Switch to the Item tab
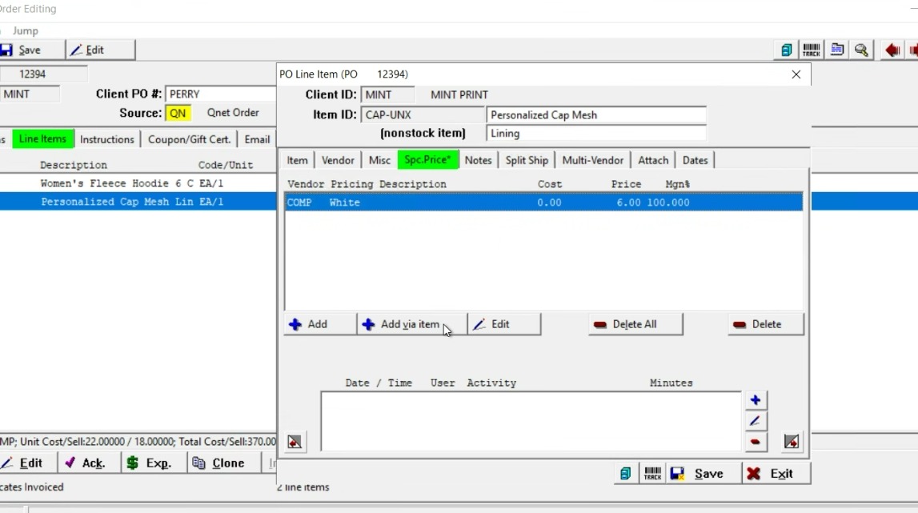The height and width of the screenshot is (513, 918). pyautogui.click(x=297, y=160)
